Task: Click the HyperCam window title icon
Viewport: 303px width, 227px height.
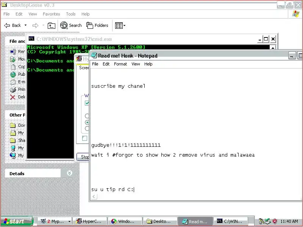Action: tap(79, 59)
